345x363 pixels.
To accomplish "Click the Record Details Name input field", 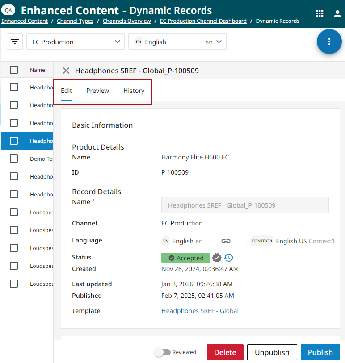I will [245, 205].
